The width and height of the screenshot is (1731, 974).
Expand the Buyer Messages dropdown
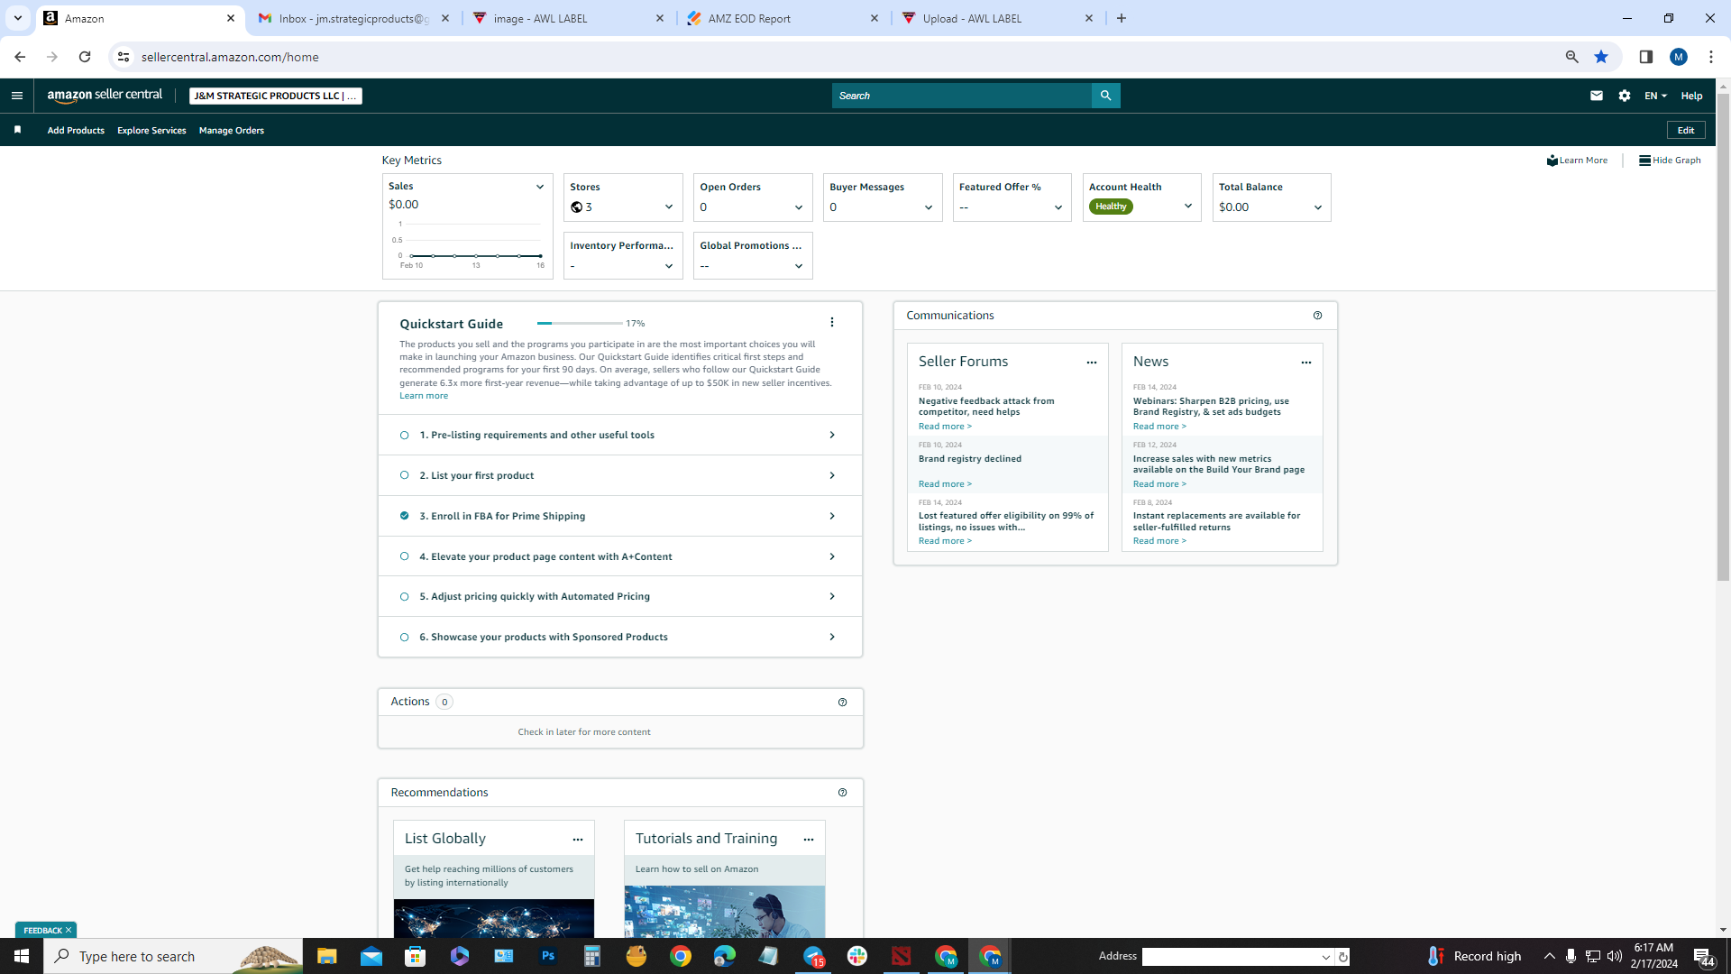[928, 207]
